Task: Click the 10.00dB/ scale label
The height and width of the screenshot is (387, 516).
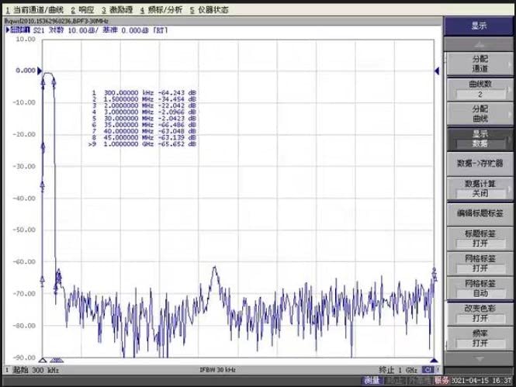Action: coord(83,30)
